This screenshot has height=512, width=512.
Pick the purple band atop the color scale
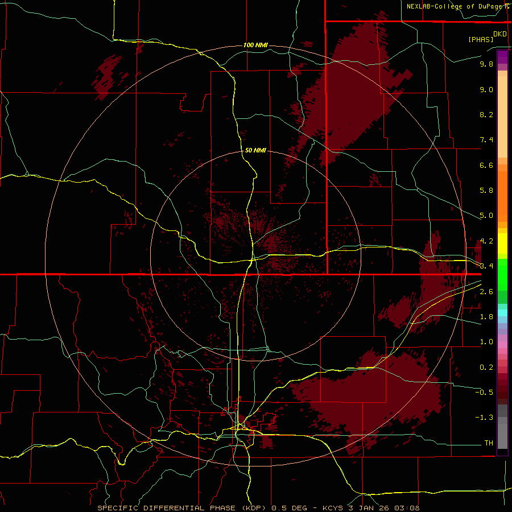click(502, 57)
